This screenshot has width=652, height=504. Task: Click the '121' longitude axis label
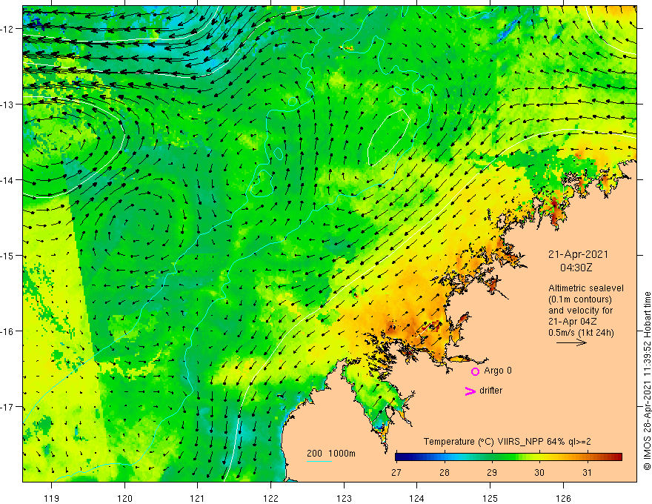click(198, 498)
